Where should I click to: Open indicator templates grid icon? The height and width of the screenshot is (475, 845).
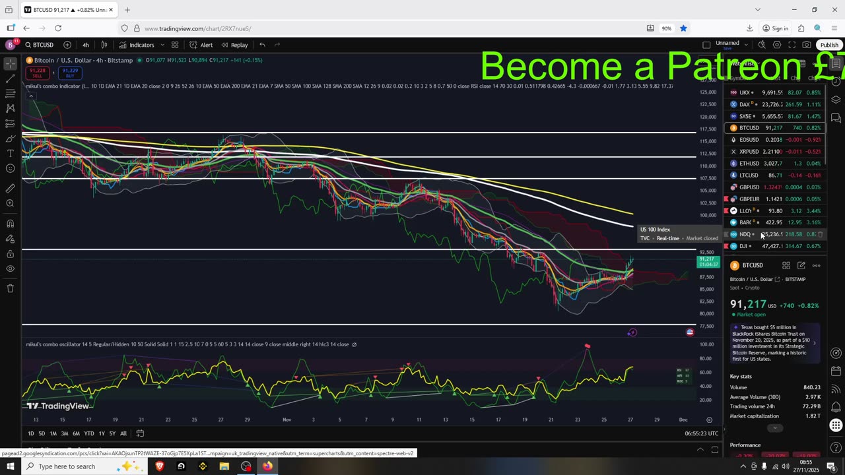click(x=175, y=45)
